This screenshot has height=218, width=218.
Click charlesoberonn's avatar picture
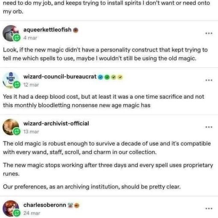tap(10, 208)
